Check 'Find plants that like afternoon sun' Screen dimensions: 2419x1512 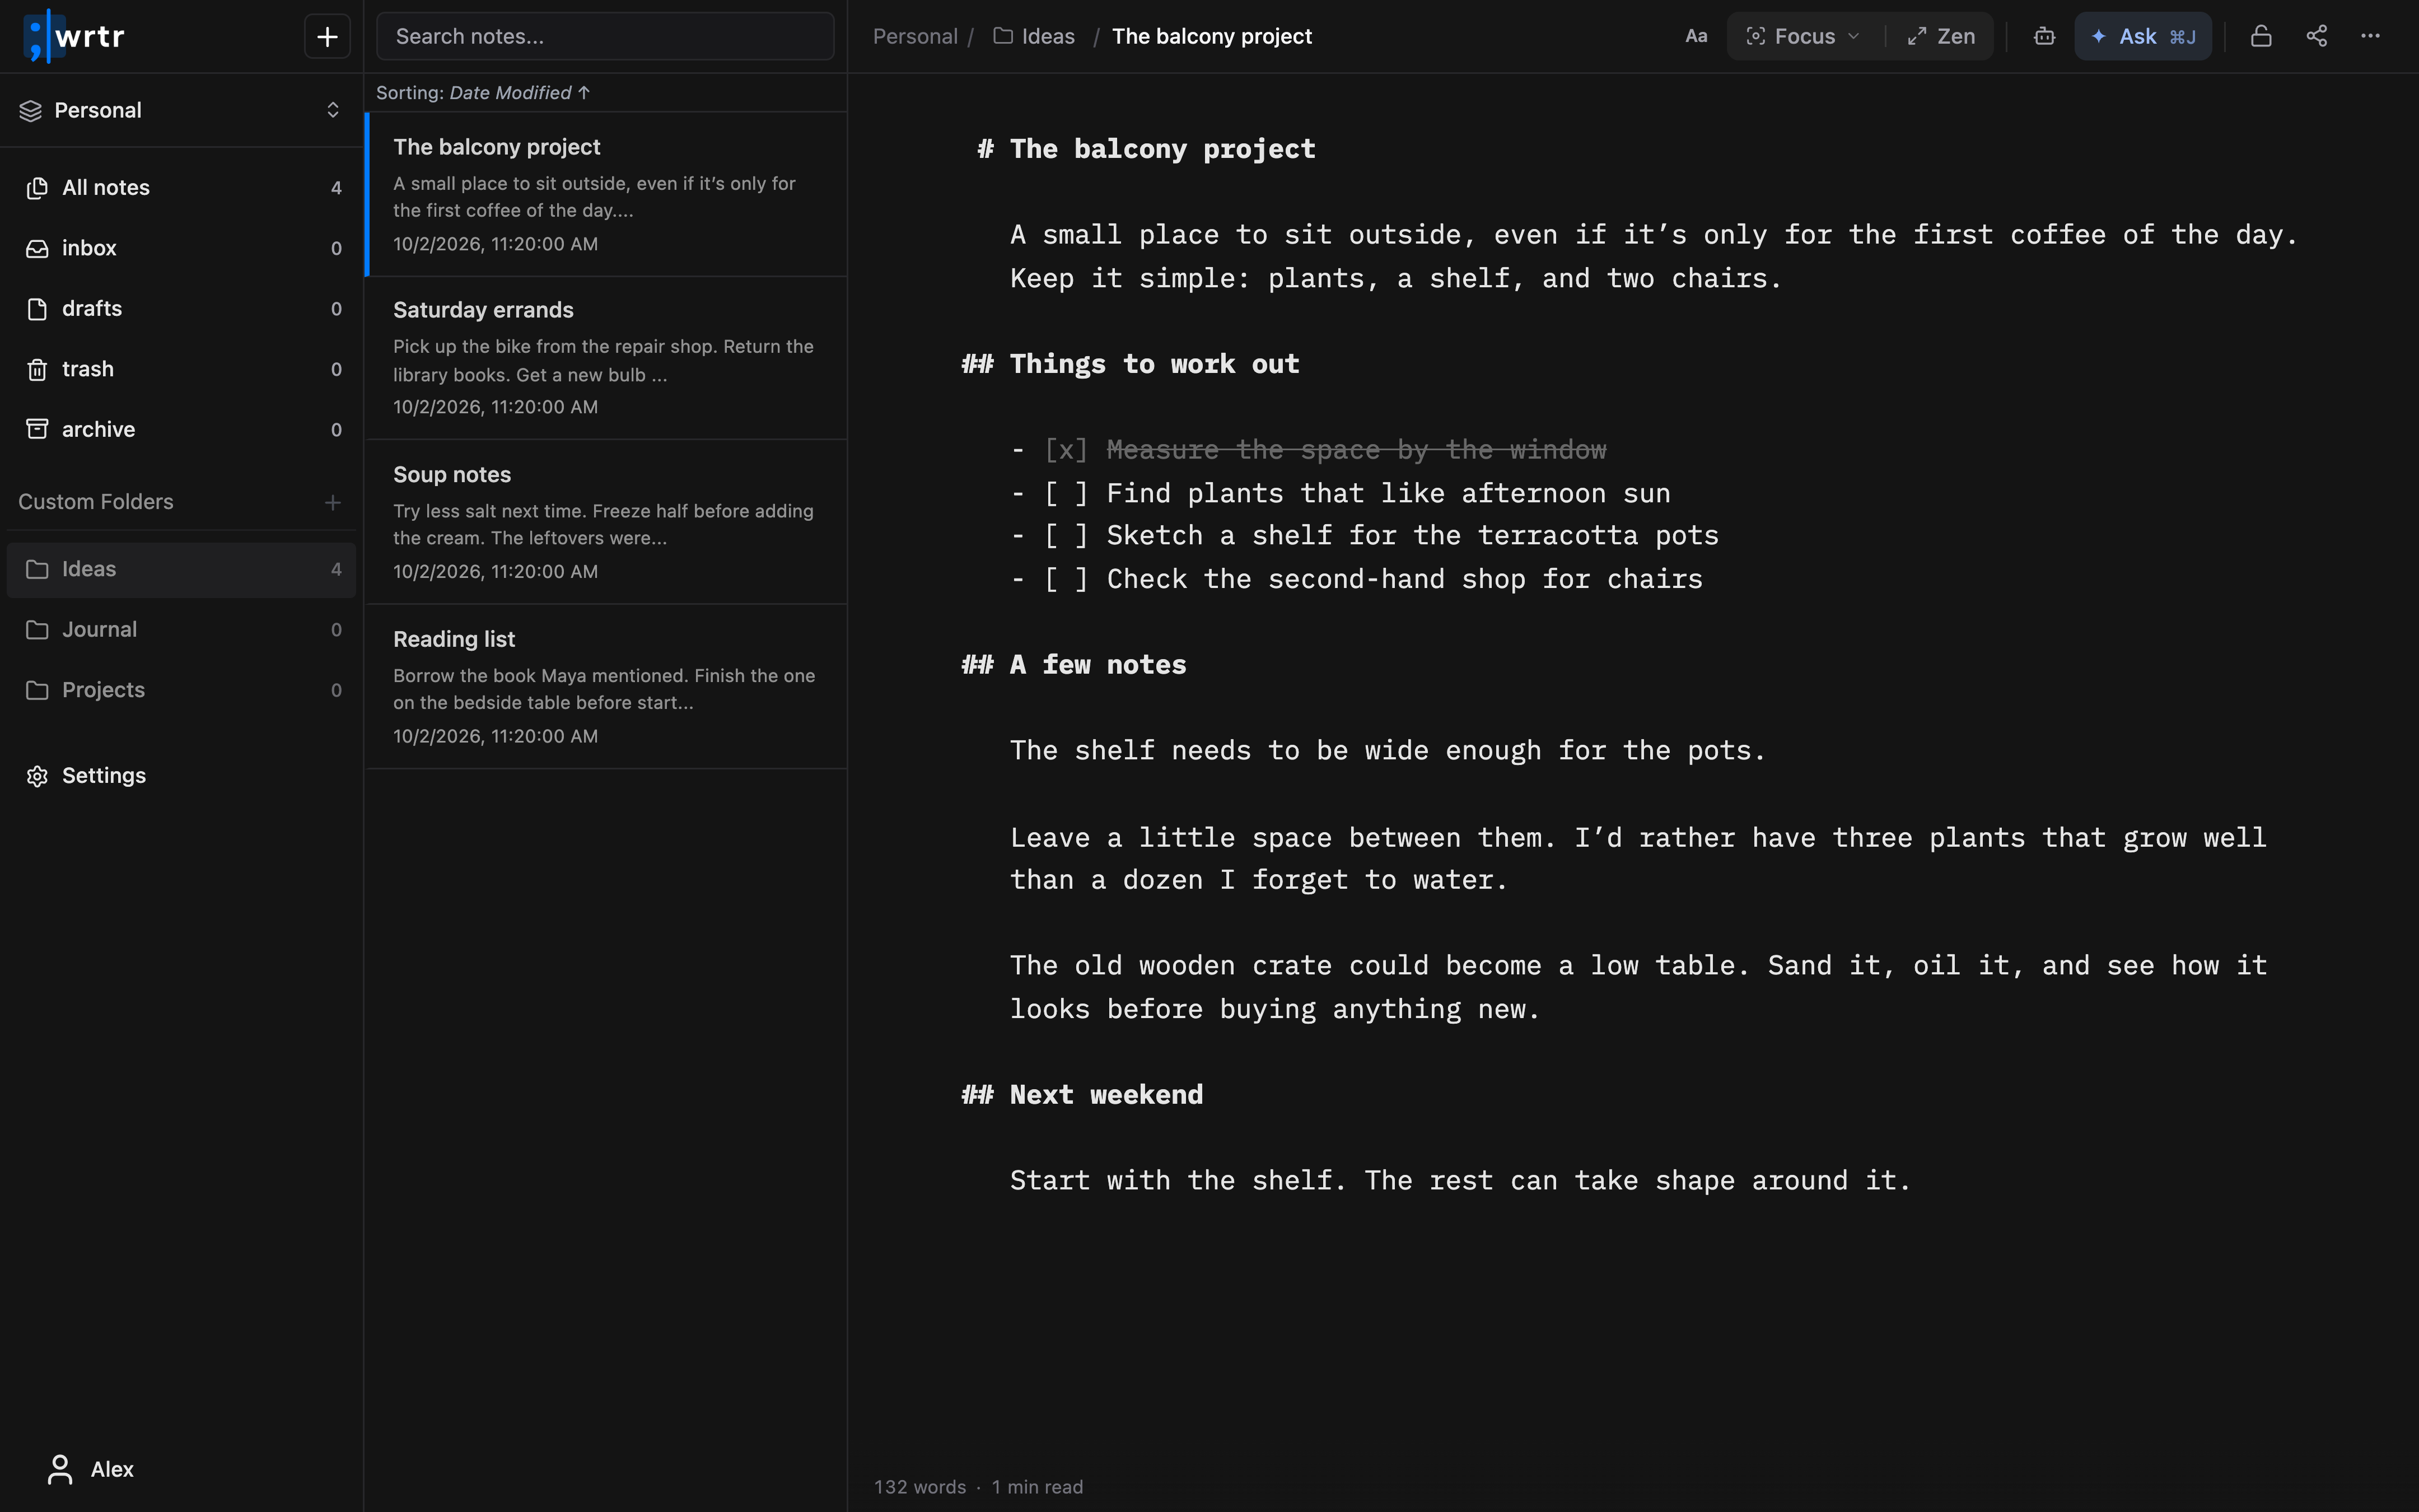[x=1066, y=493]
